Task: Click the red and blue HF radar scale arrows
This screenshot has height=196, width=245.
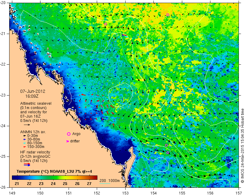Action: pyautogui.click(x=27, y=164)
